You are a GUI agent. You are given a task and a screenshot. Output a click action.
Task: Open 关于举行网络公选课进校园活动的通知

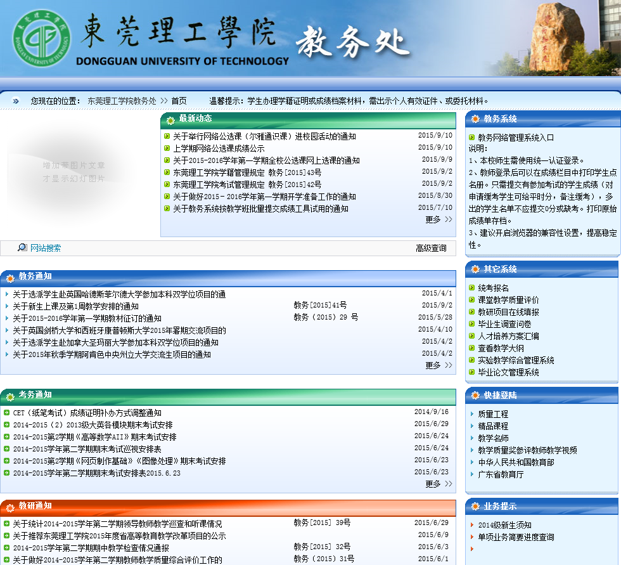point(265,136)
